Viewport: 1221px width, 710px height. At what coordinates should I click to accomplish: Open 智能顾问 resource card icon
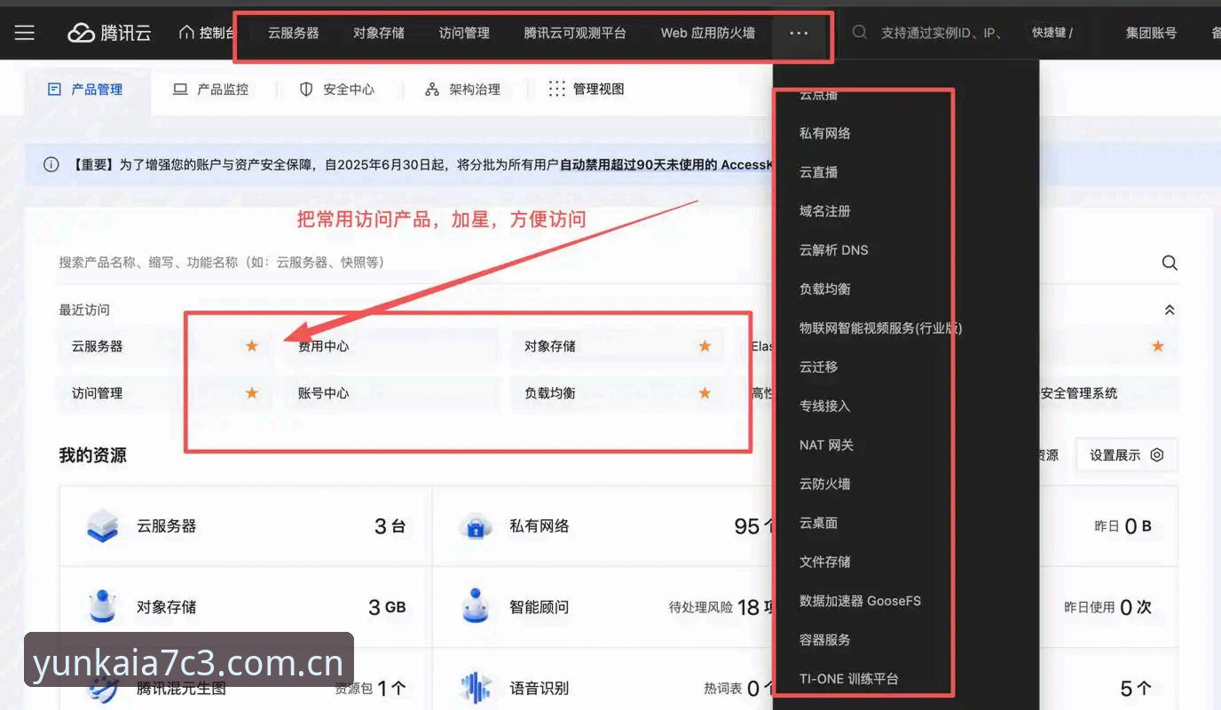click(477, 606)
